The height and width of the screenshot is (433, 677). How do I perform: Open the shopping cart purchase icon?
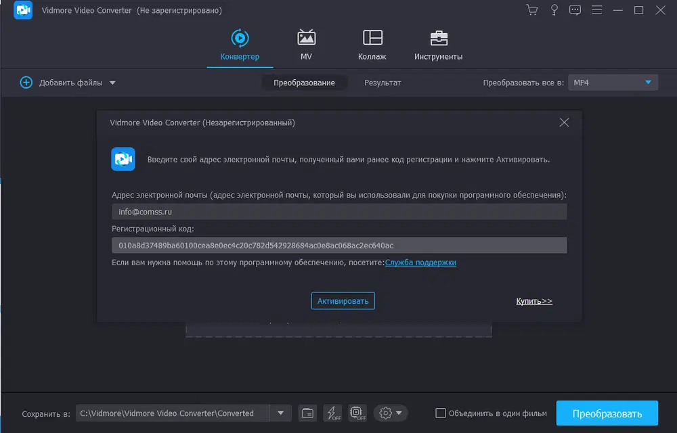point(532,10)
